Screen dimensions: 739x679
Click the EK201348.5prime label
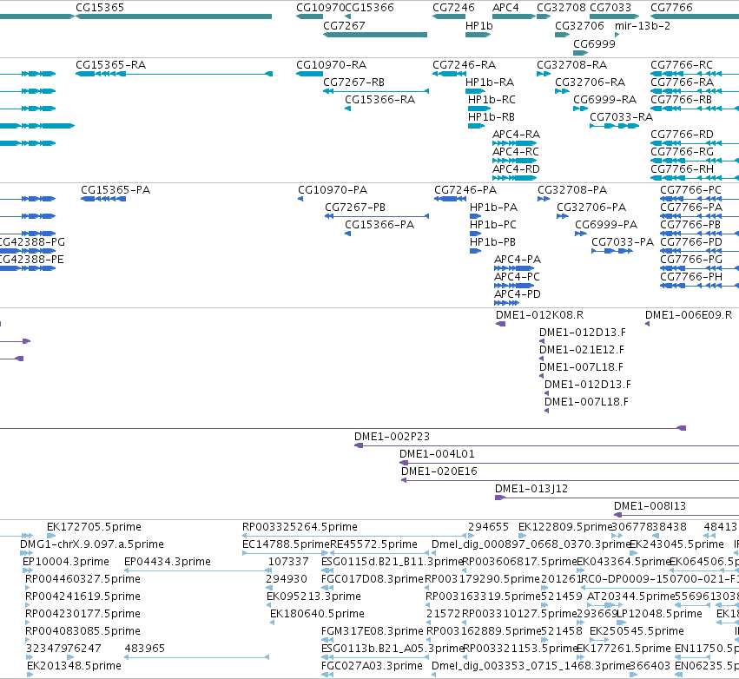[74, 666]
